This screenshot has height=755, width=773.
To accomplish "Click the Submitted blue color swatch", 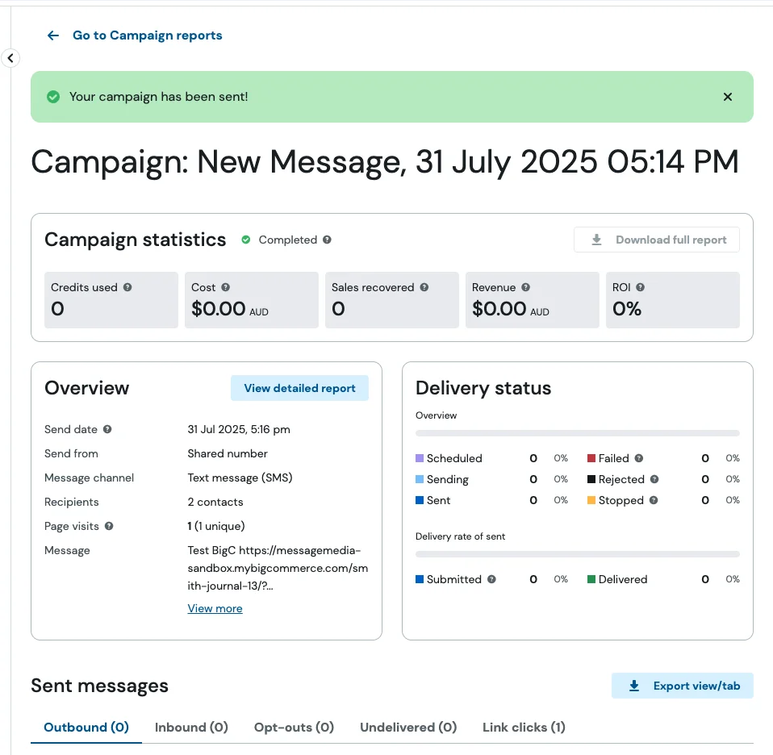I will [420, 579].
